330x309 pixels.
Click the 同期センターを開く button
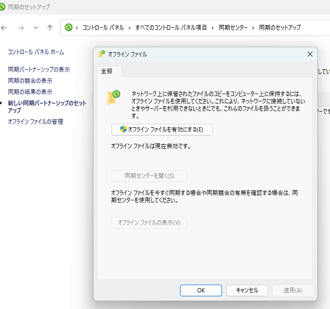pos(149,176)
